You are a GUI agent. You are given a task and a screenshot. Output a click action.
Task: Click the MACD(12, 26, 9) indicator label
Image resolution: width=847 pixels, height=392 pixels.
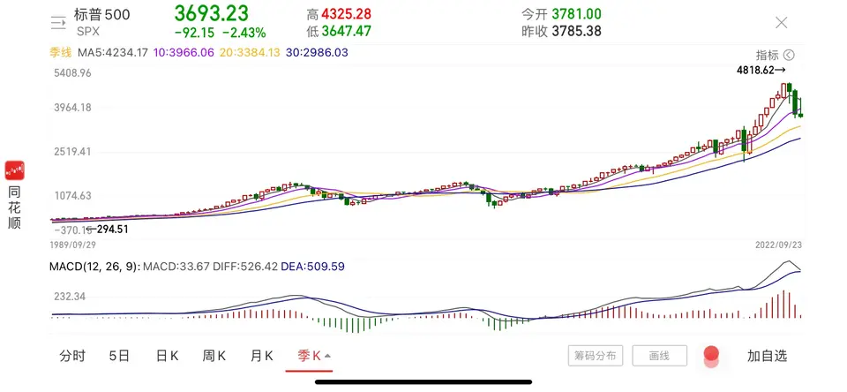pos(94,267)
